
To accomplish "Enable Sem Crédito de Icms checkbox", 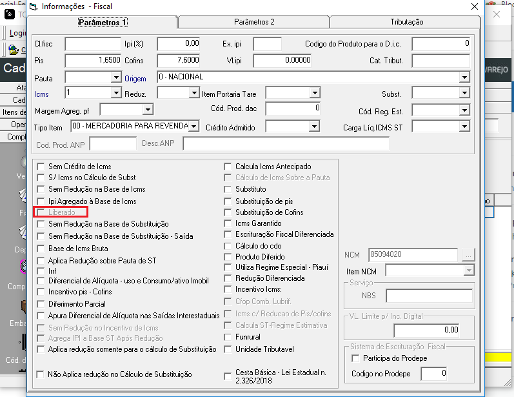I will coord(41,167).
